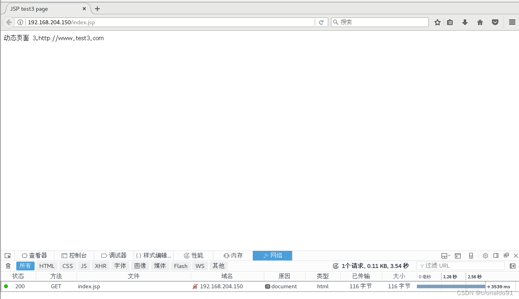Toggle responsive design mode icon
Image resolution: width=519 pixels, height=299 pixels.
[x=471, y=256]
